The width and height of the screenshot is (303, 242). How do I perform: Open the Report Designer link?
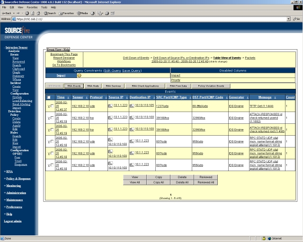pyautogui.click(x=64, y=58)
